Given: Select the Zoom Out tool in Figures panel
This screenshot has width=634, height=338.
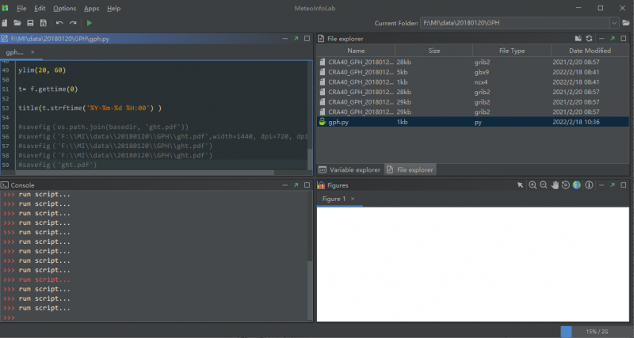Looking at the screenshot, I should tap(544, 184).
